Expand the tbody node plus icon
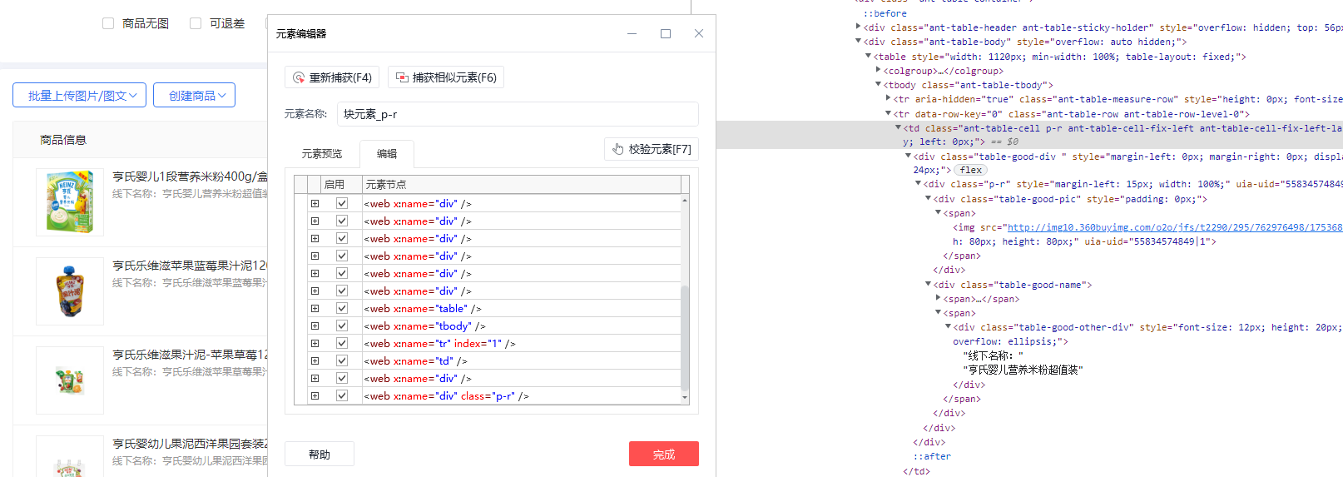 tap(315, 326)
